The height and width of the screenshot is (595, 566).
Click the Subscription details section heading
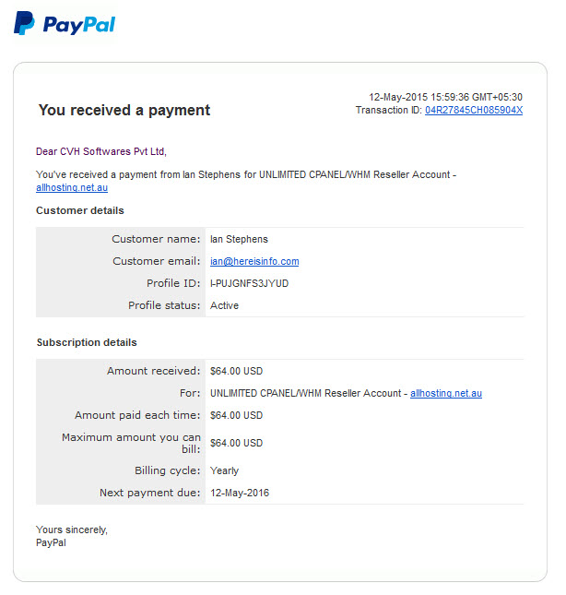[x=87, y=342]
